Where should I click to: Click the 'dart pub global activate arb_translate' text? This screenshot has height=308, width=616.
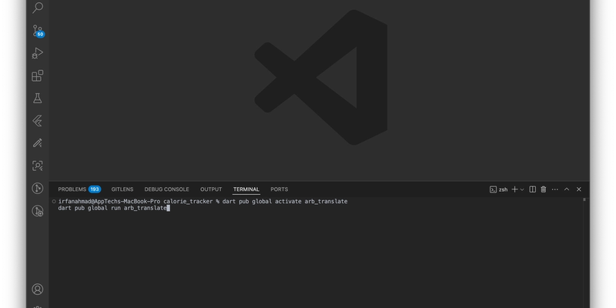coord(285,202)
